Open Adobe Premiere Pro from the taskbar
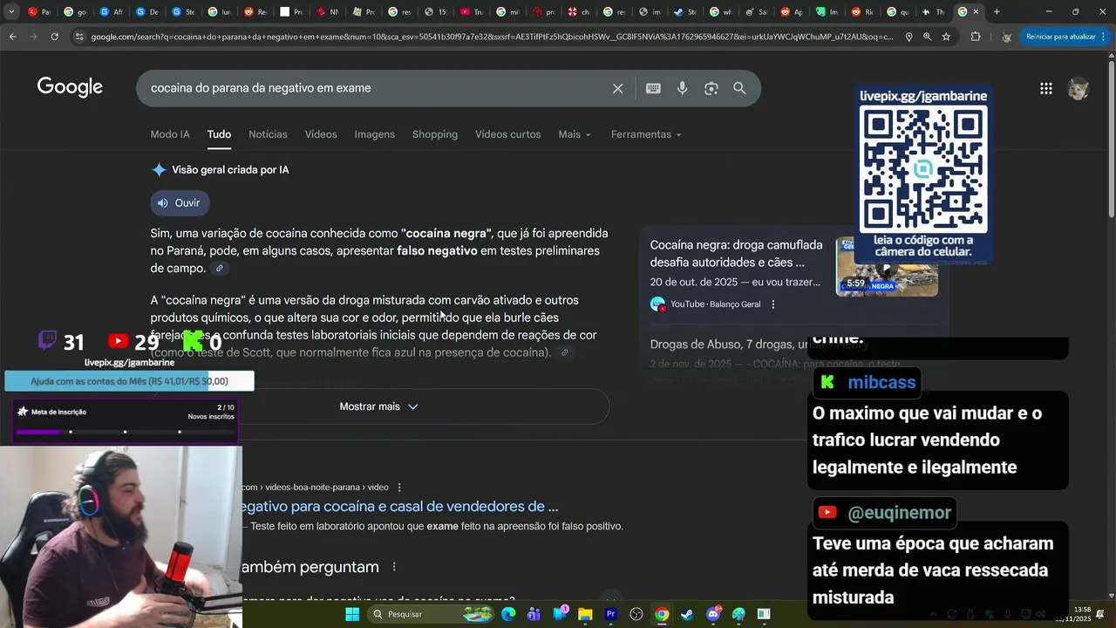The image size is (1116, 628). click(x=611, y=614)
